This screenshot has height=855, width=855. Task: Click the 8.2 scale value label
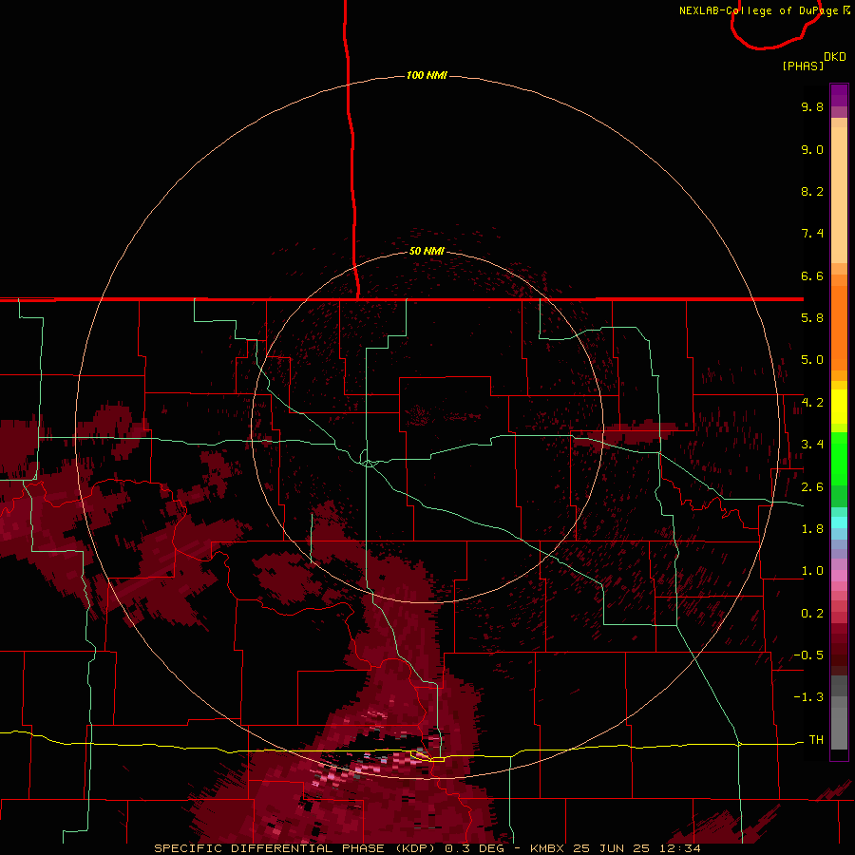pos(812,191)
